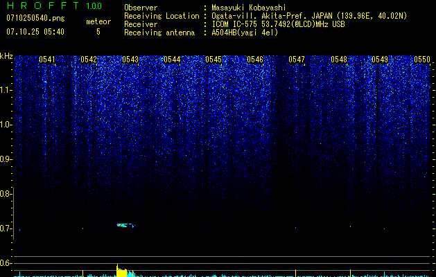Click the HROFFT 1.0.0 title text
Screen dimensions: 436x277
tap(55, 6)
